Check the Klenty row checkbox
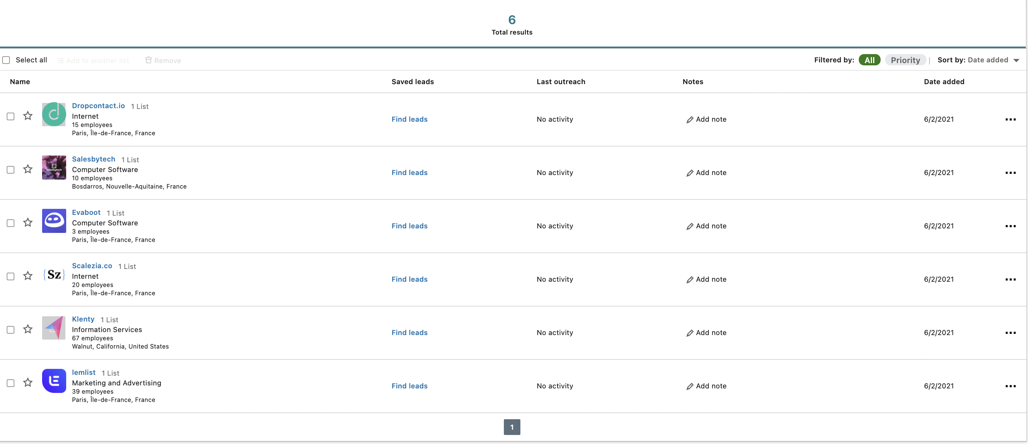This screenshot has width=1028, height=444. 11,330
